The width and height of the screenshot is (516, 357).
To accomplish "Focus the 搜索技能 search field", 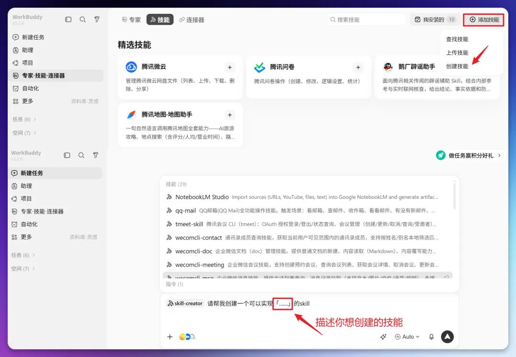I will 366,20.
